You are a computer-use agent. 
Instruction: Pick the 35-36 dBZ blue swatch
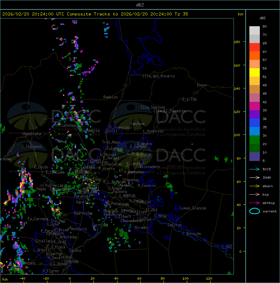click(254, 123)
